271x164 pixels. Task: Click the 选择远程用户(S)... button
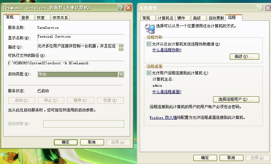click(x=236, y=99)
